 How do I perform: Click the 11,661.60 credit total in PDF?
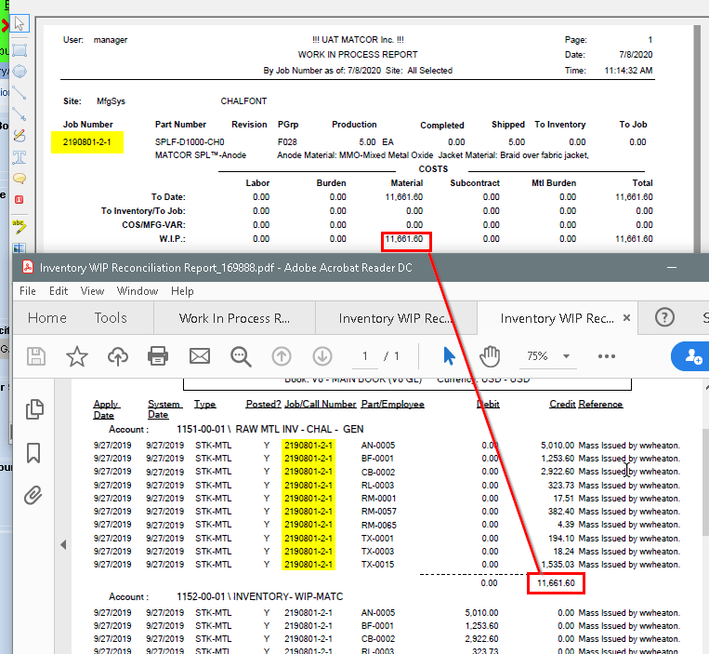[557, 583]
